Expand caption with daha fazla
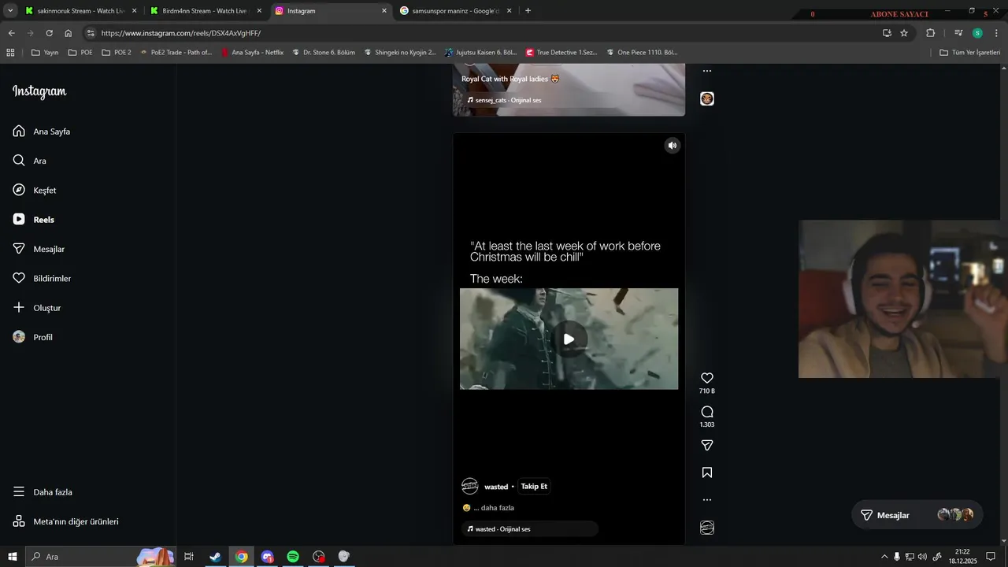 click(497, 508)
